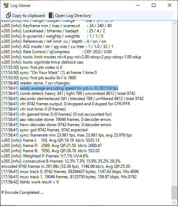Click the '# Encode Completed' line

[x=22, y=192]
